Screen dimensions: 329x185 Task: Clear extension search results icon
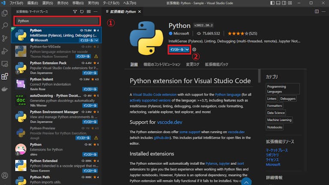(x=89, y=12)
